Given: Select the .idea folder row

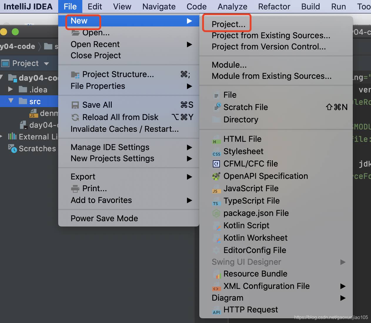Looking at the screenshot, I should pyautogui.click(x=29, y=89).
